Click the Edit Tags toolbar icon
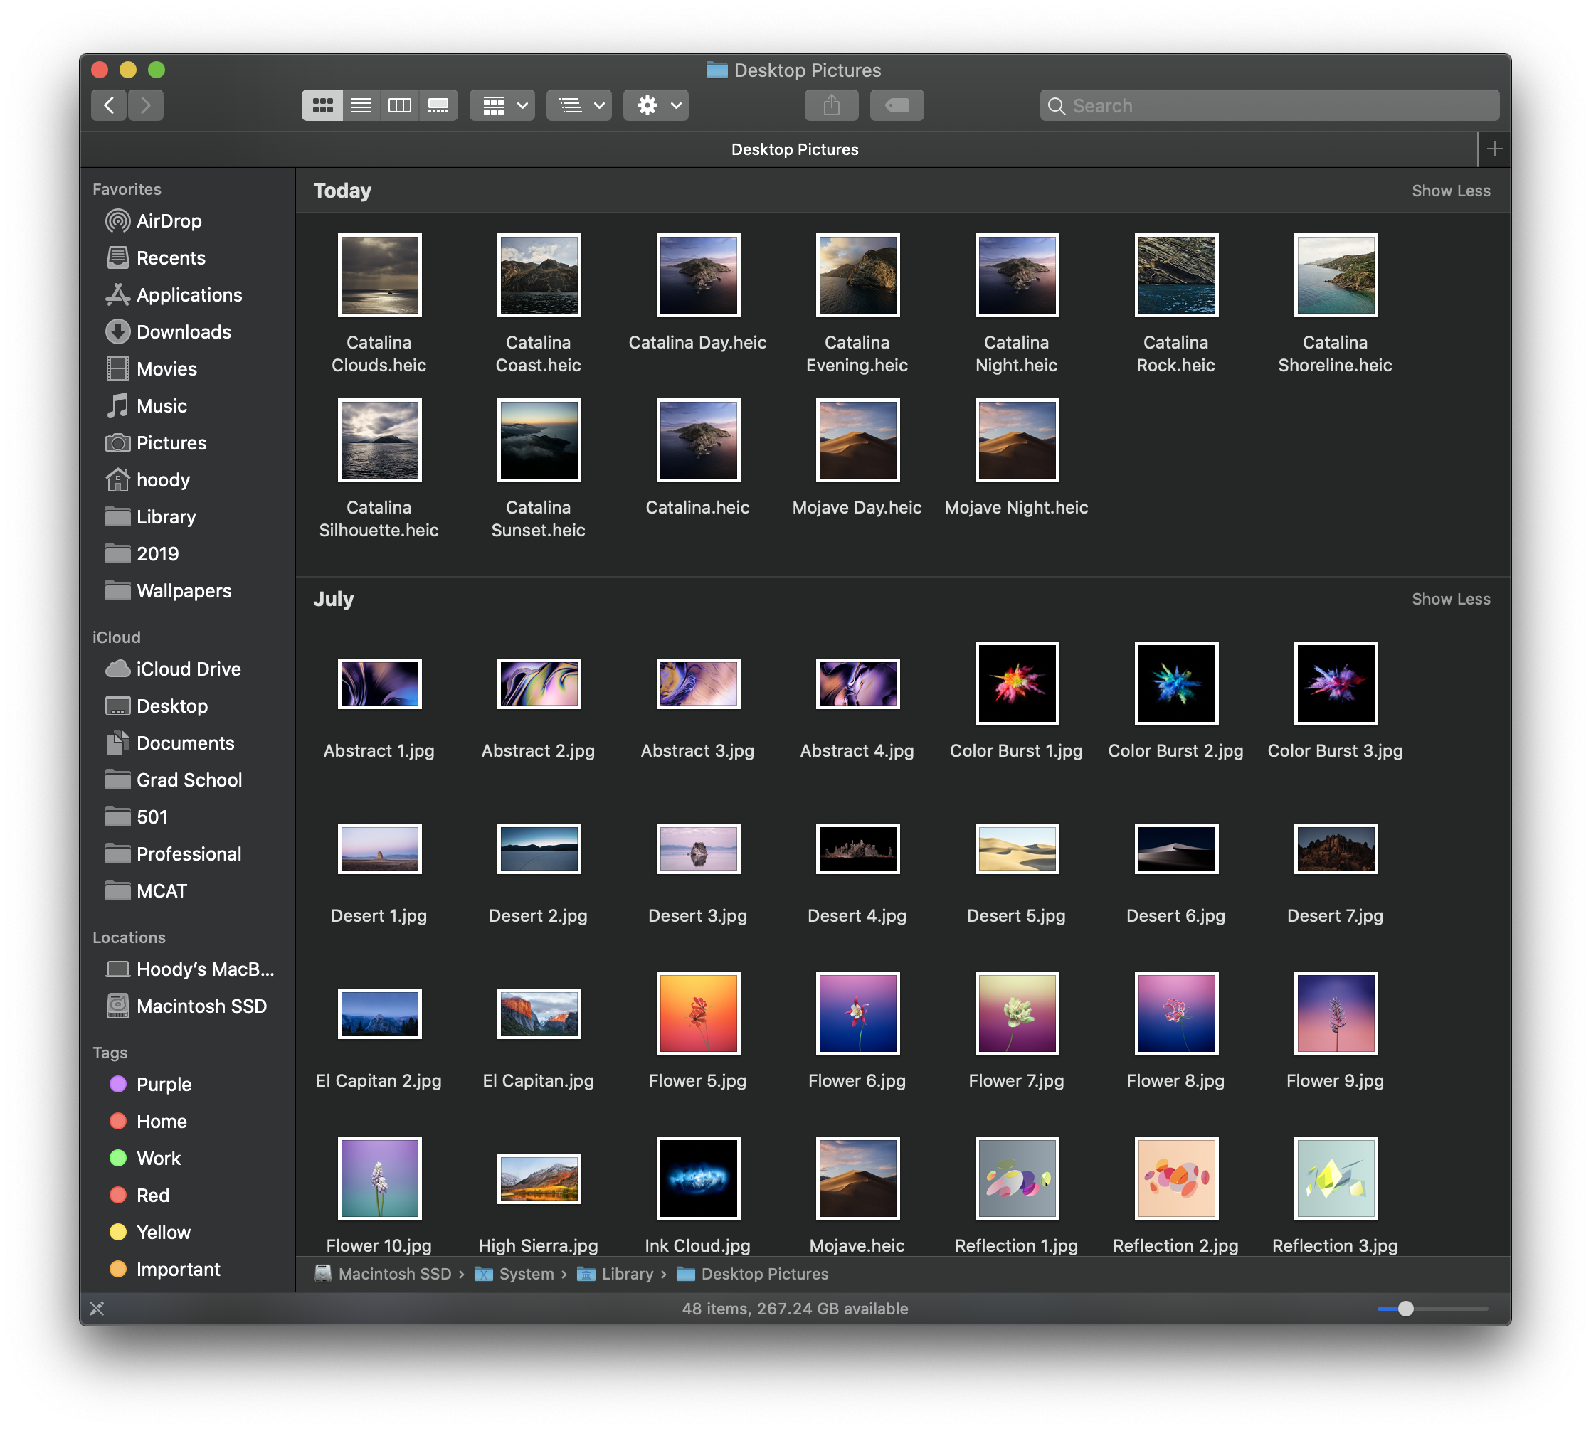The height and width of the screenshot is (1431, 1591). coord(897,105)
